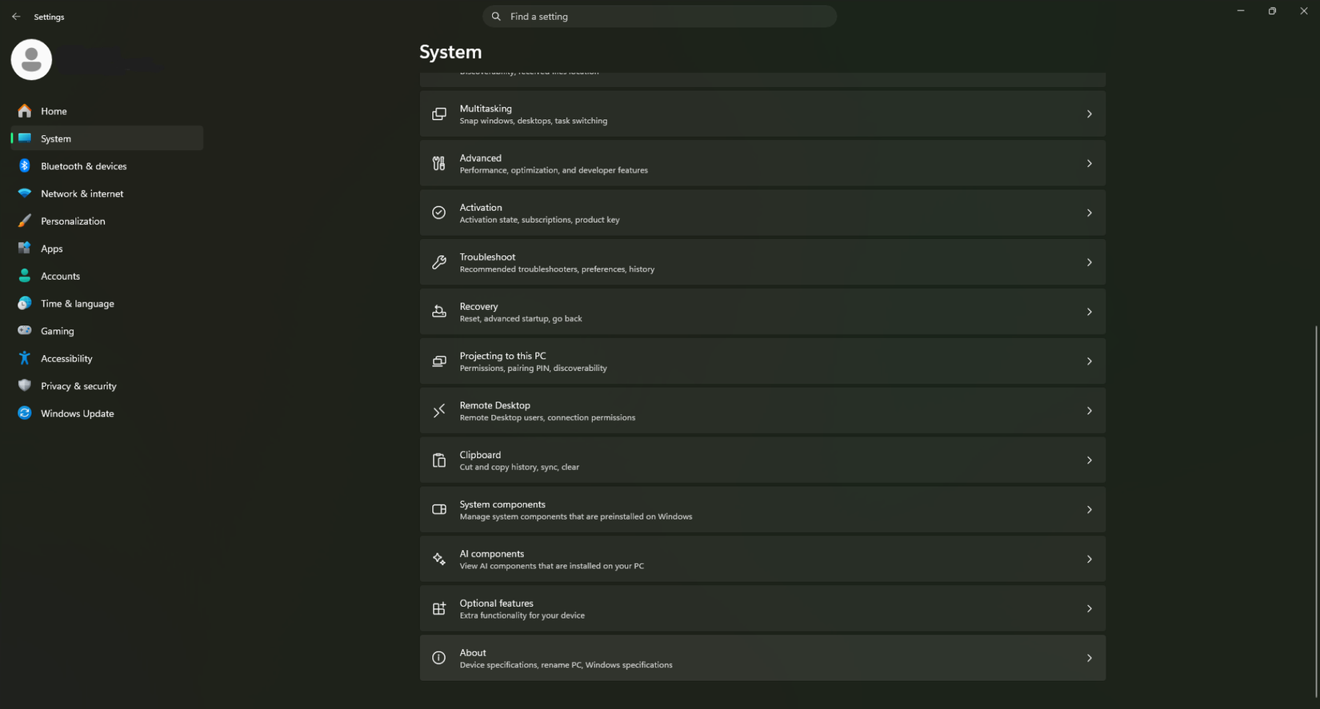1320x709 pixels.
Task: Expand About with its chevron
Action: pos(1089,658)
